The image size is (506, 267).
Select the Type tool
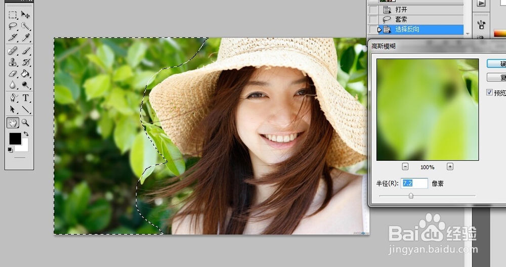tap(25, 98)
